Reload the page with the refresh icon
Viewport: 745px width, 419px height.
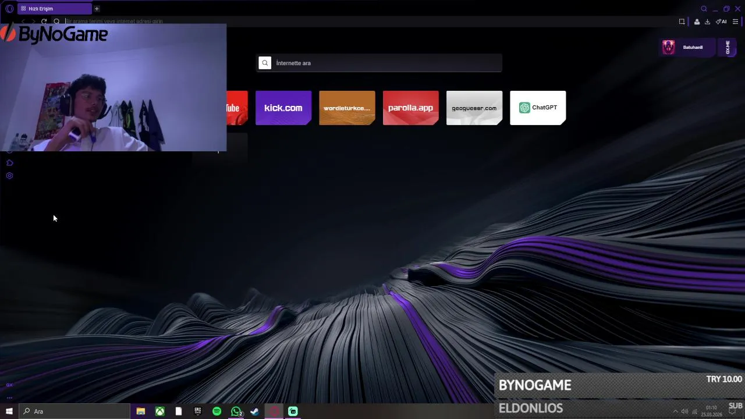point(44,22)
